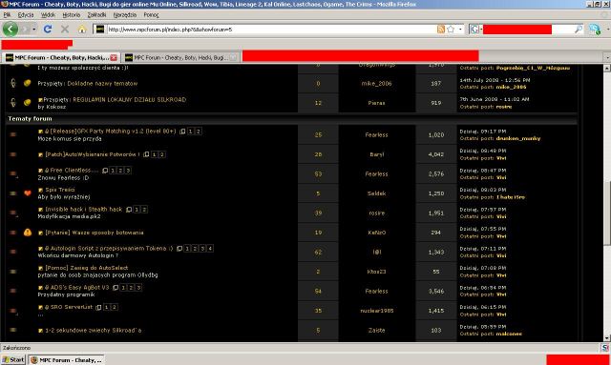The width and height of the screenshot is (611, 365).
Task: Click thread status icon for GFX Party Matching
Action: click(x=12, y=134)
